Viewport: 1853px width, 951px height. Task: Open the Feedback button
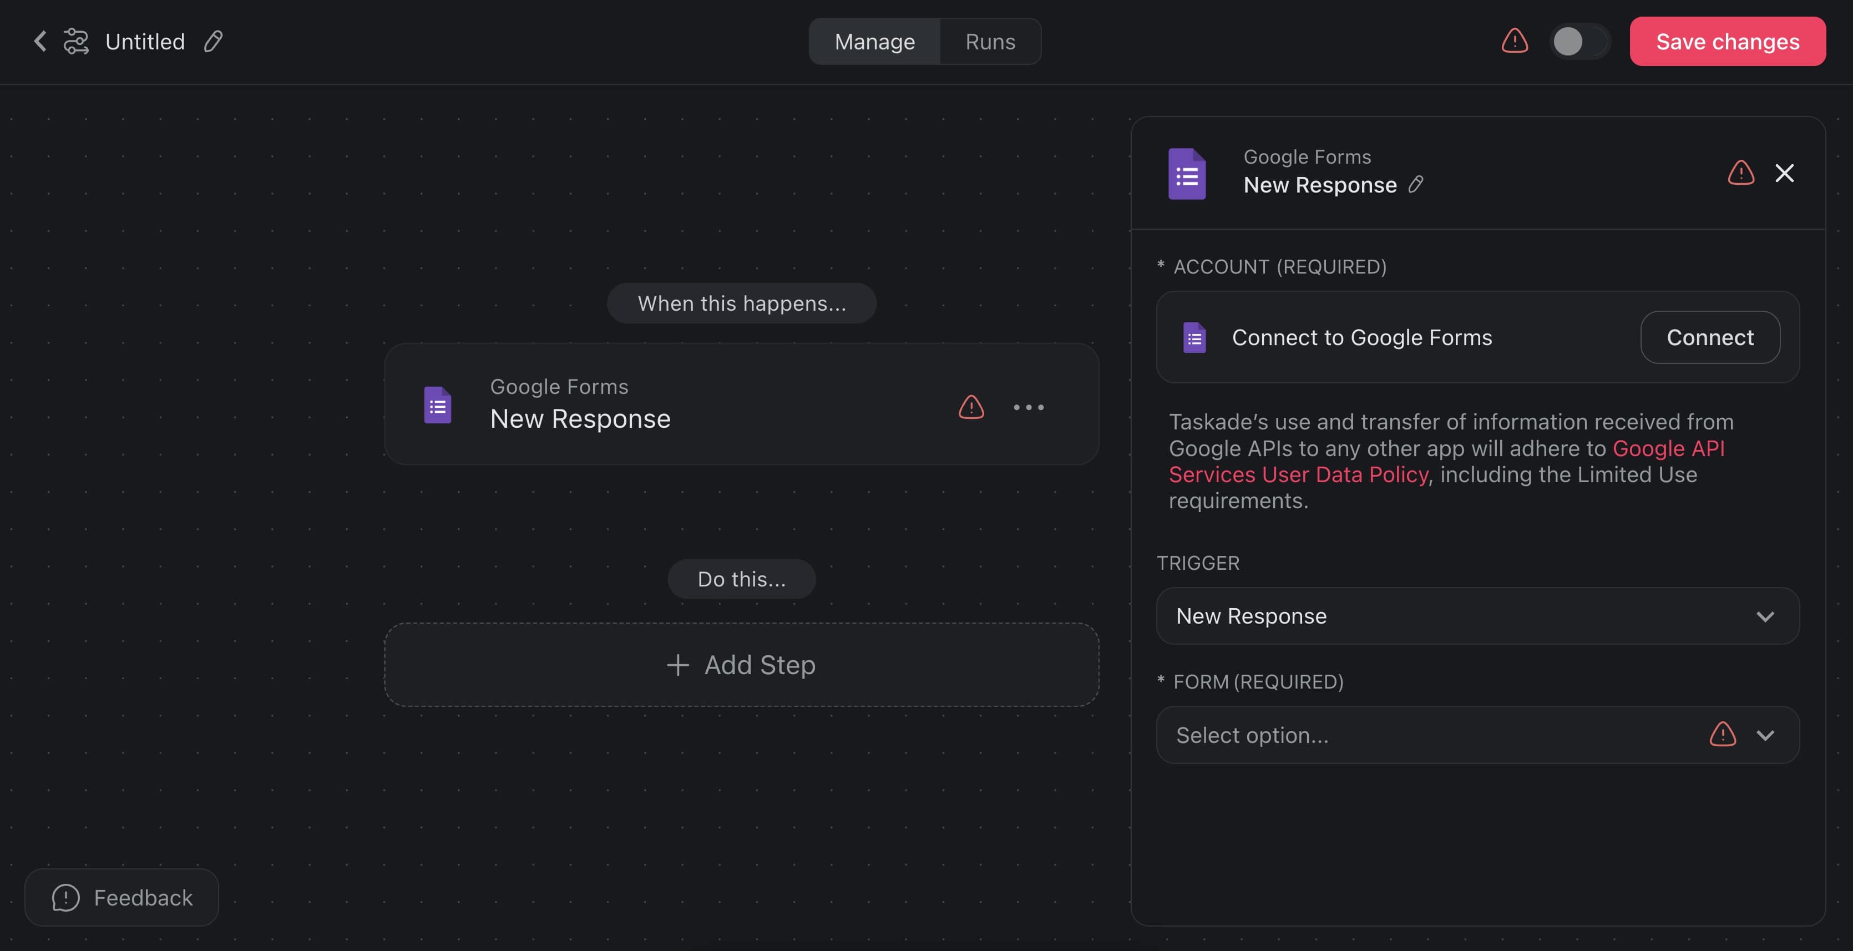[x=121, y=897]
